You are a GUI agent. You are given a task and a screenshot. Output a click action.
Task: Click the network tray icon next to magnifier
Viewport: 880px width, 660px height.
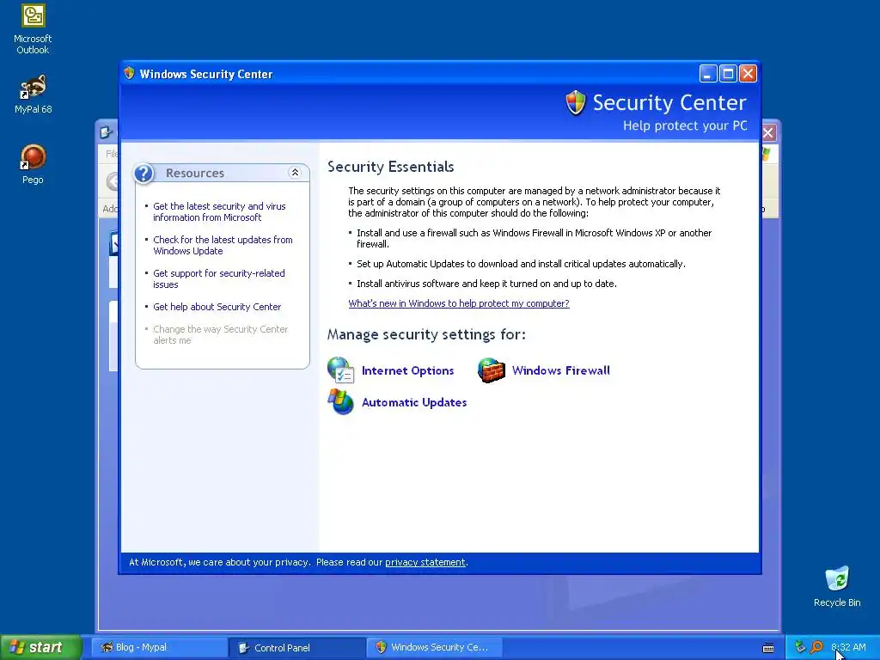(x=800, y=647)
